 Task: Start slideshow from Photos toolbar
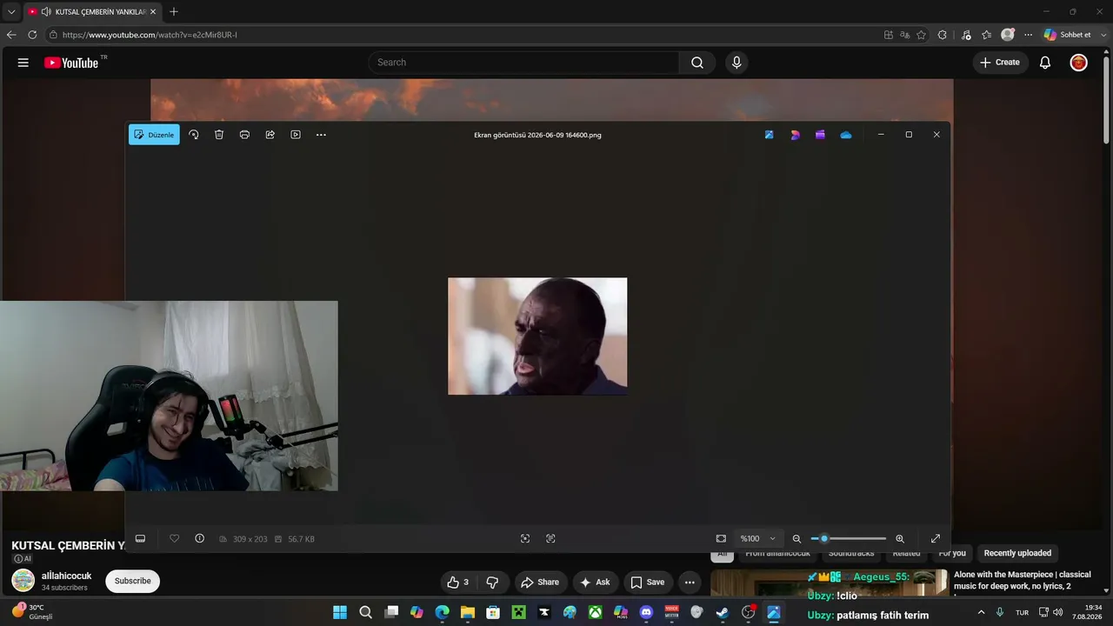(296, 135)
